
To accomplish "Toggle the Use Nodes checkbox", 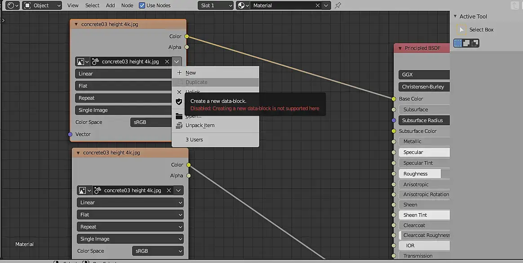I will [x=142, y=5].
